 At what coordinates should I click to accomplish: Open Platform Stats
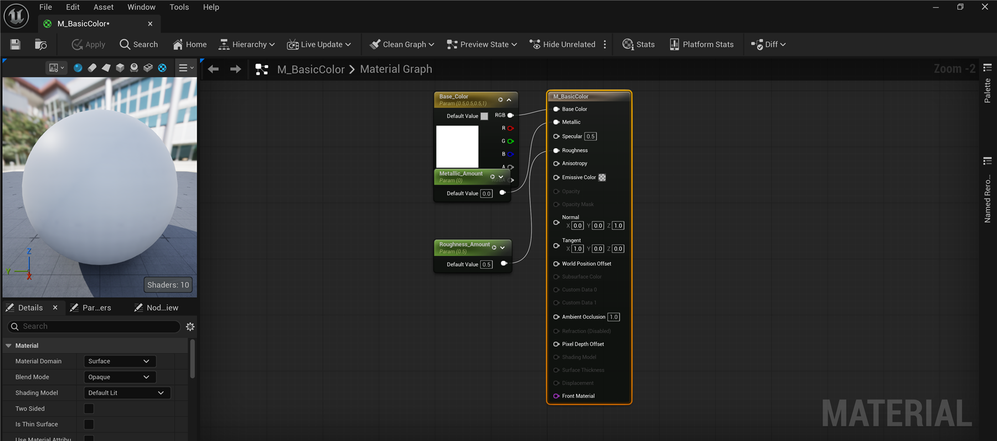701,44
